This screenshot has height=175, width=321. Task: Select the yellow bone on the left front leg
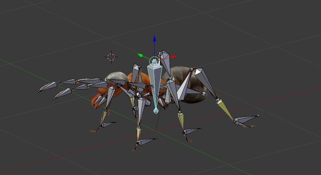[104, 118]
